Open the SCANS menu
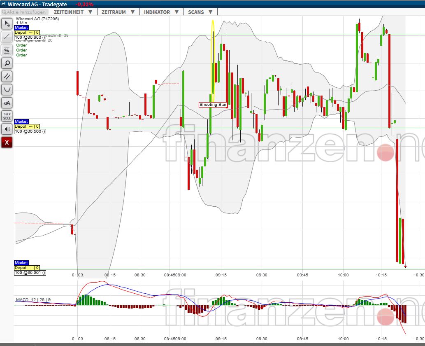 pos(196,12)
